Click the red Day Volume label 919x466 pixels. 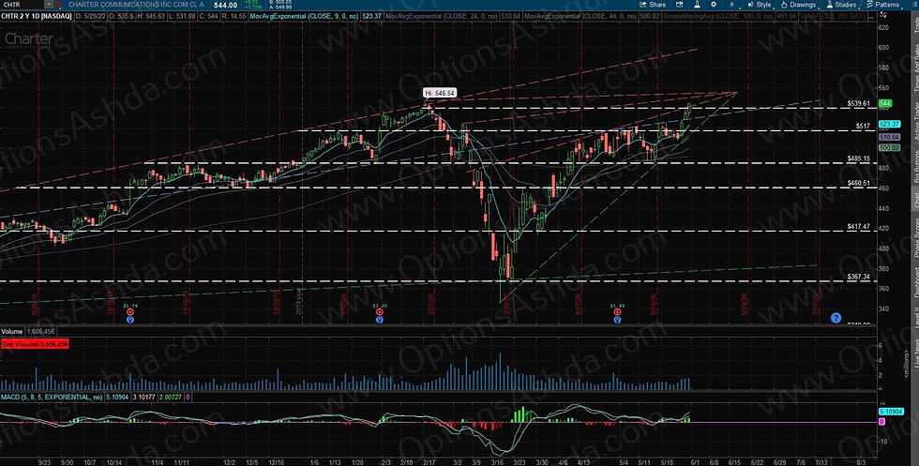click(x=35, y=344)
